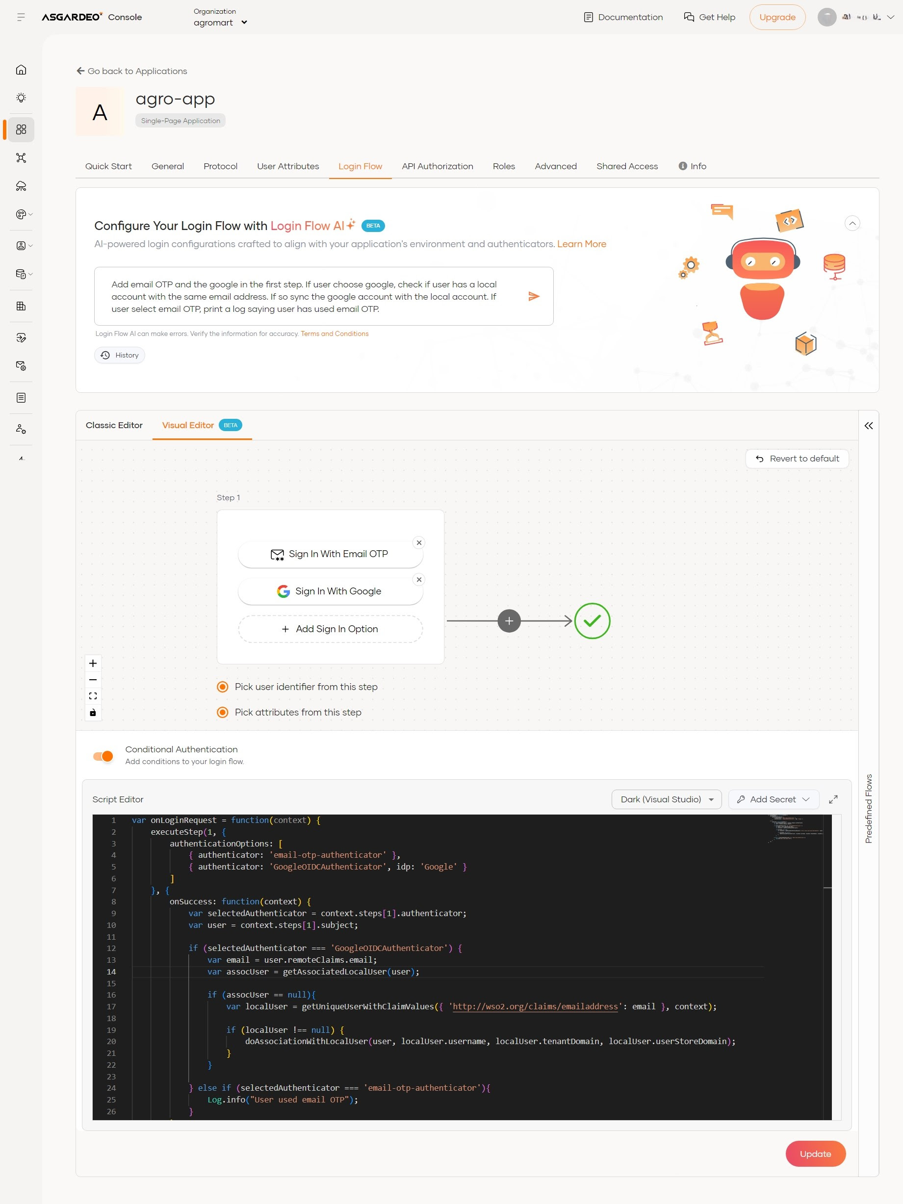Zoom in on the flow canvas
The image size is (903, 1204).
coord(93,663)
